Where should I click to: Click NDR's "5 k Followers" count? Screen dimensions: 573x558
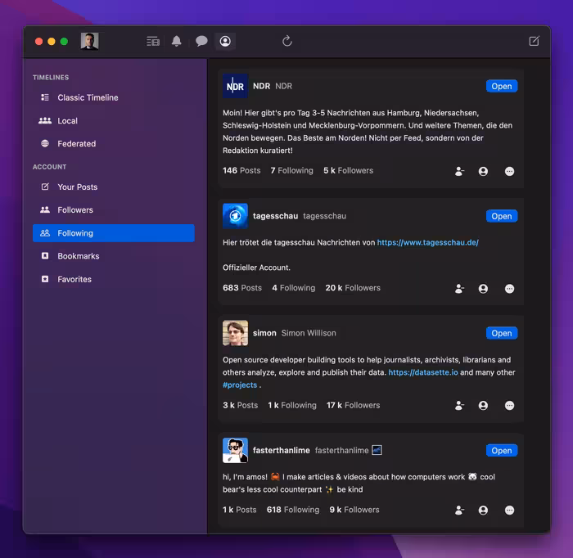[x=348, y=170]
